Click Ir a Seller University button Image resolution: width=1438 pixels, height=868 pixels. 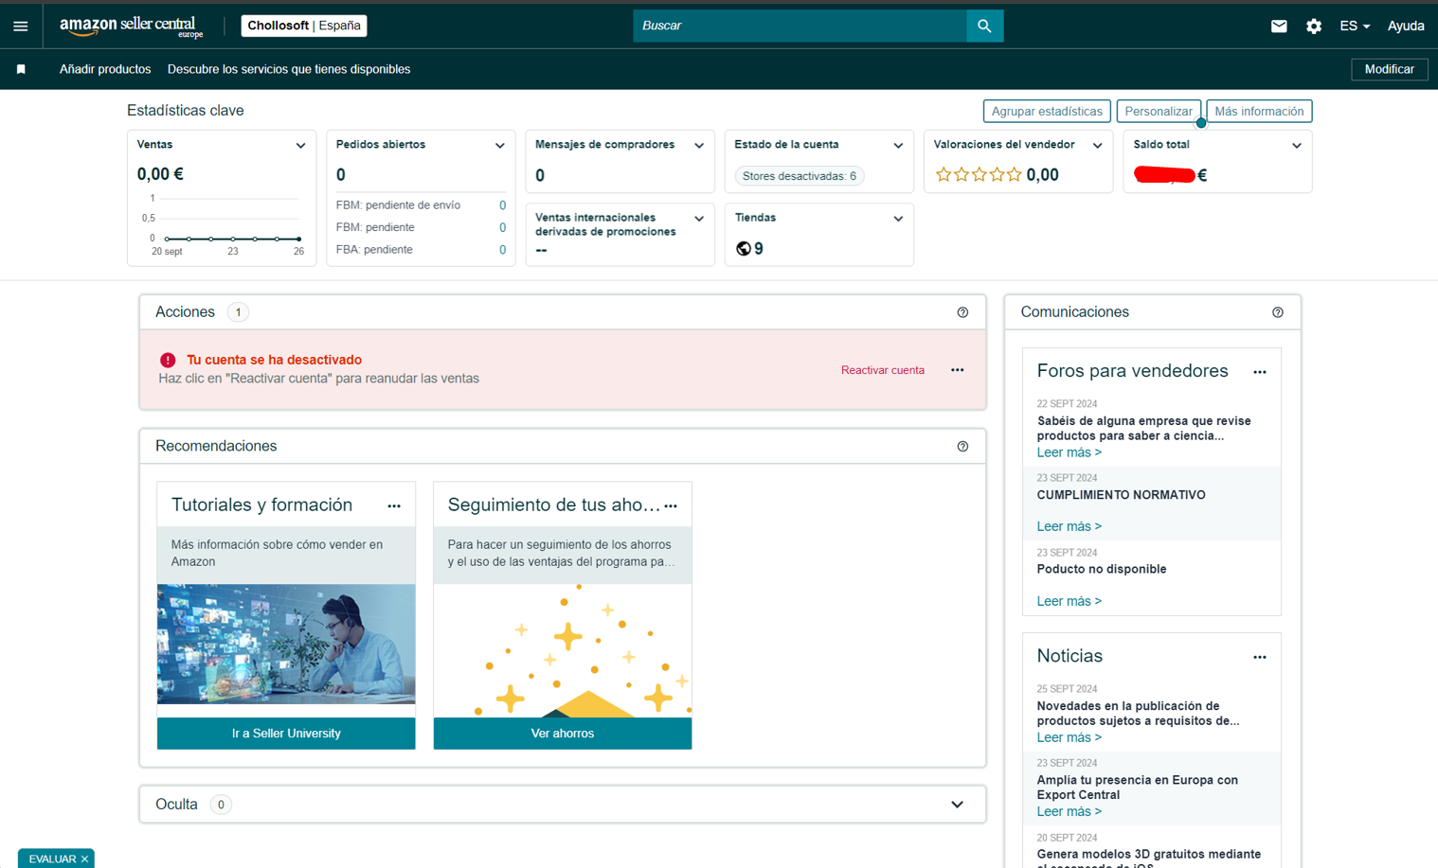pos(286,734)
